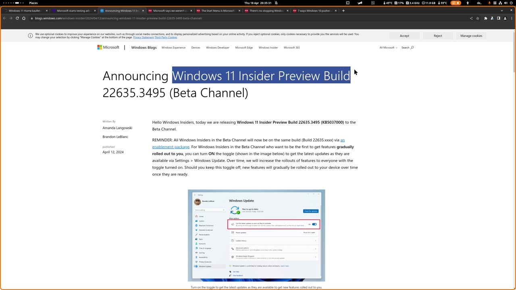The height and width of the screenshot is (290, 516).
Task: Click the network icon in system tray
Action: coord(500,3)
